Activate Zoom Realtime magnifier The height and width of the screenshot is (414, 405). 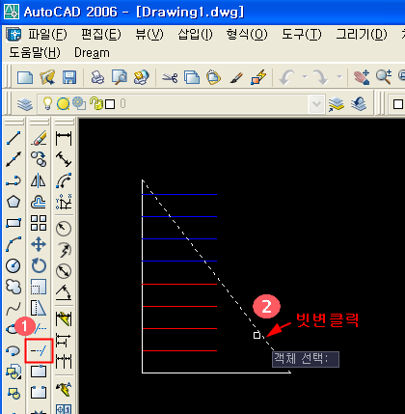pyautogui.click(x=384, y=77)
